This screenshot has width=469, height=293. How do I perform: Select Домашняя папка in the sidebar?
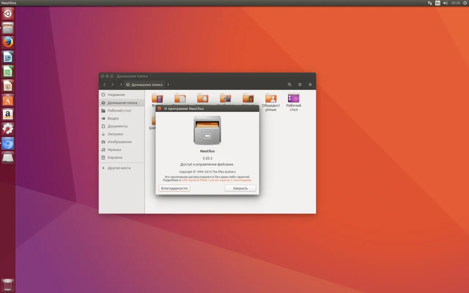122,103
